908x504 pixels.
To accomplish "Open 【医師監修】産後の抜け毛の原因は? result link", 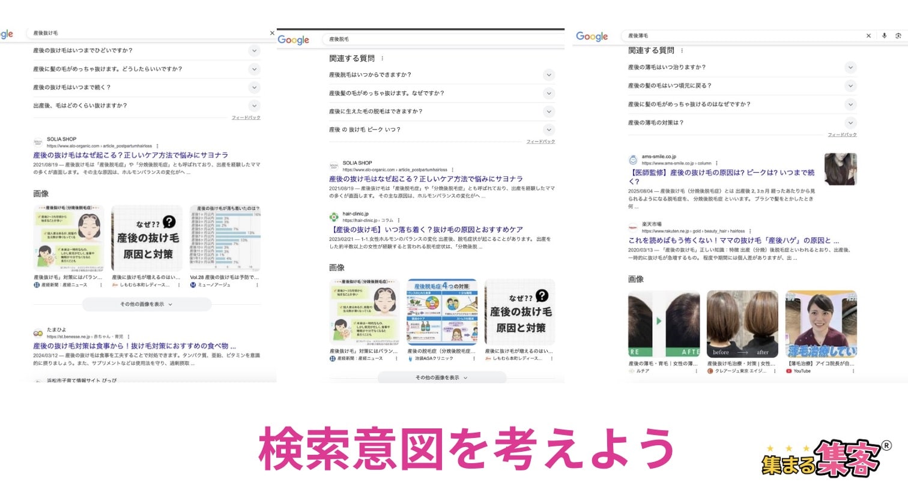I will click(x=721, y=176).
